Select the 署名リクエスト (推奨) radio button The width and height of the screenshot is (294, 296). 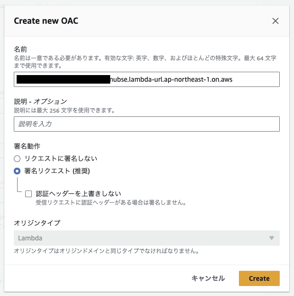tap(17, 171)
